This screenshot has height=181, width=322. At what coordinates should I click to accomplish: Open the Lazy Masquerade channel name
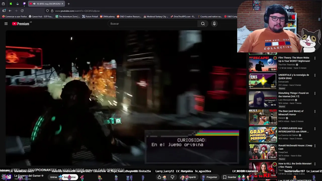286,100
